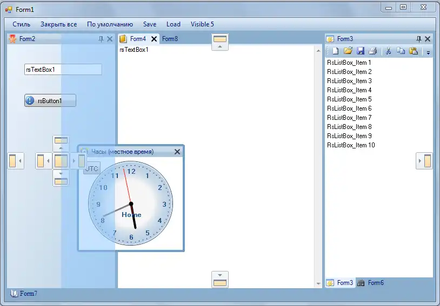The width and height of the screenshot is (440, 306).
Task: Click the bottom edge dock indicator
Action: pyautogui.click(x=220, y=280)
